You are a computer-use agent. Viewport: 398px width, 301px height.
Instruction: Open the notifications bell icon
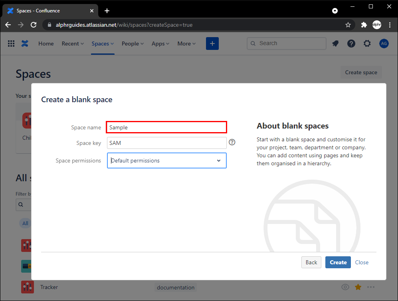pyautogui.click(x=335, y=44)
